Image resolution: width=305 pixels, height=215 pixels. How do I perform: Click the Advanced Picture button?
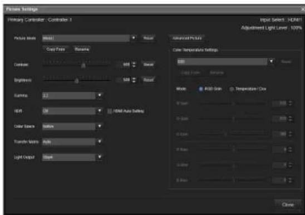[x=187, y=38]
